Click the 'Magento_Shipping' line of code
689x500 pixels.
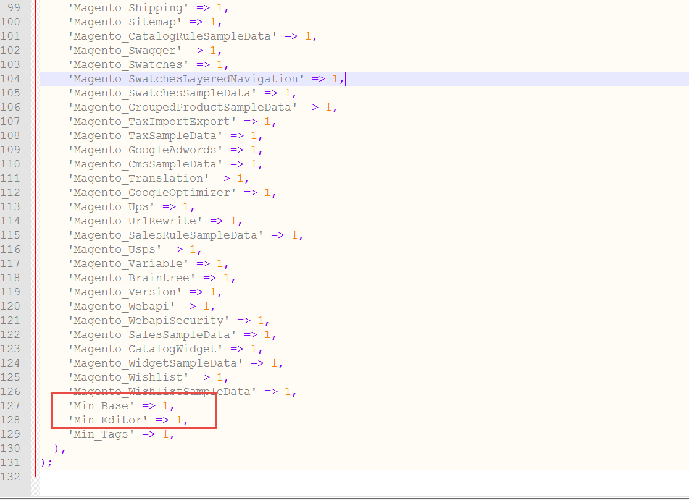pos(149,8)
